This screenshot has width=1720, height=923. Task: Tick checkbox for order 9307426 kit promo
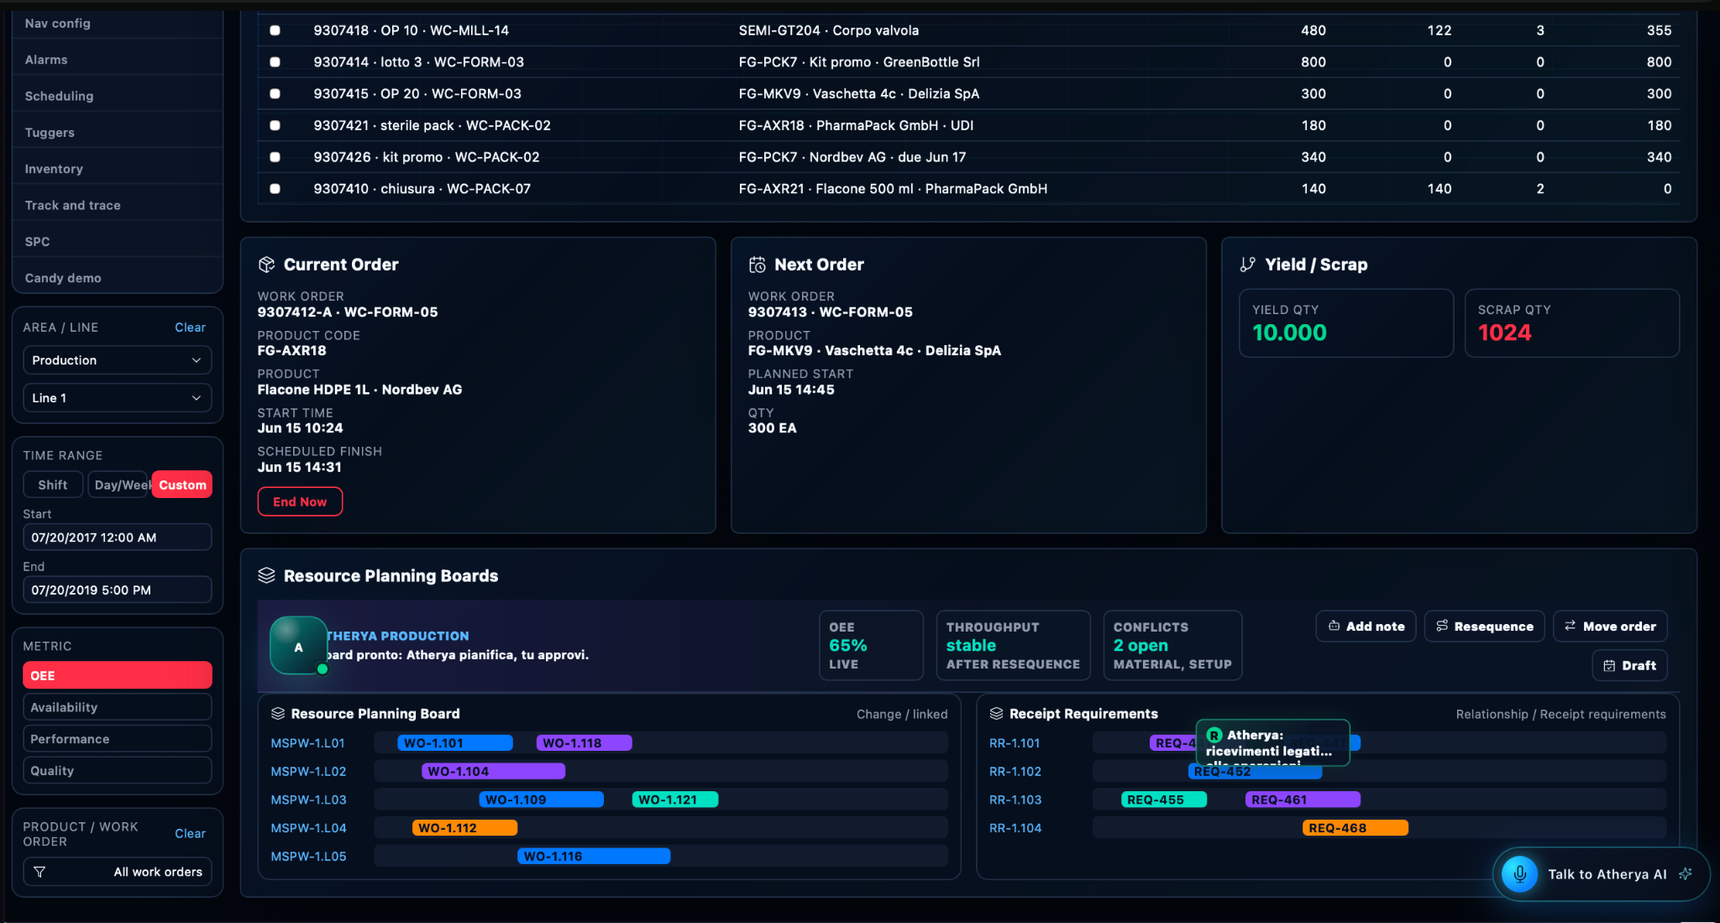[x=275, y=157]
